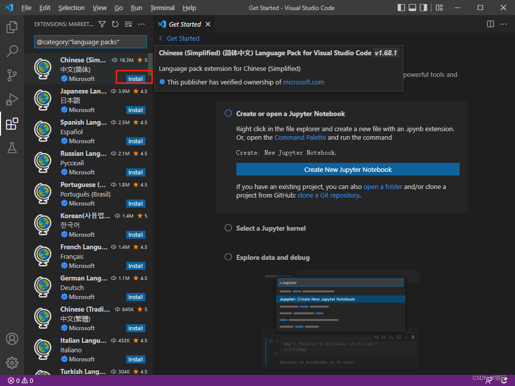
Task: Click the Korean language pack globe icon
Action: click(43, 225)
